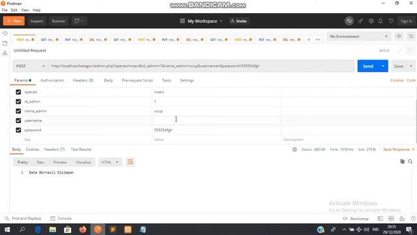Open the settings gear icon in header
Screen dimensions: 417x235
coord(371,21)
